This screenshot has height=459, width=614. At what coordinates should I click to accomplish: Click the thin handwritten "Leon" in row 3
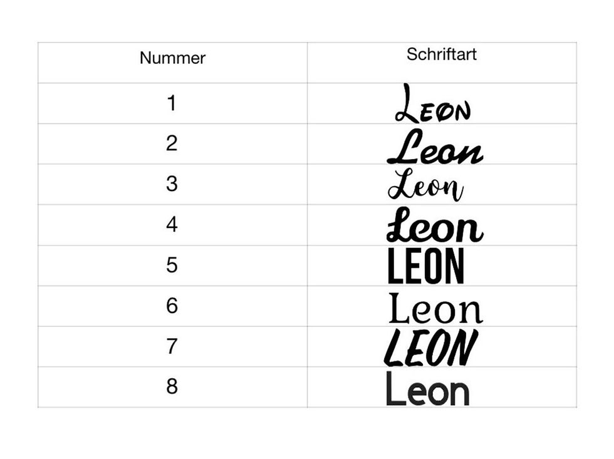[426, 185]
